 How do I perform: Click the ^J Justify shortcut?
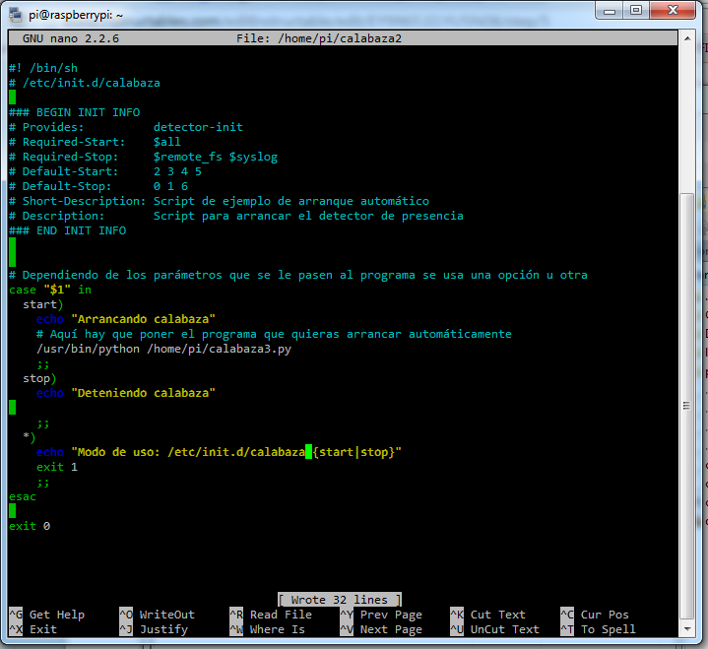tap(154, 629)
